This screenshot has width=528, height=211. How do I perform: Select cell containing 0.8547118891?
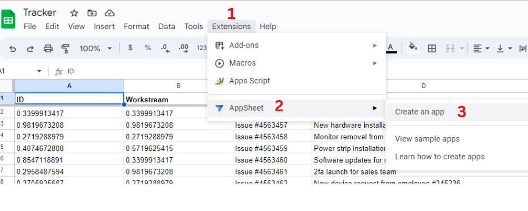coord(69,160)
